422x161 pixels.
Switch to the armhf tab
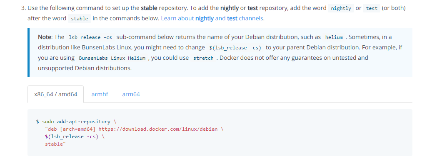coord(100,94)
